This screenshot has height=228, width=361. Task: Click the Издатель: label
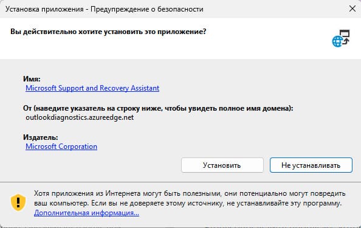tap(41, 137)
